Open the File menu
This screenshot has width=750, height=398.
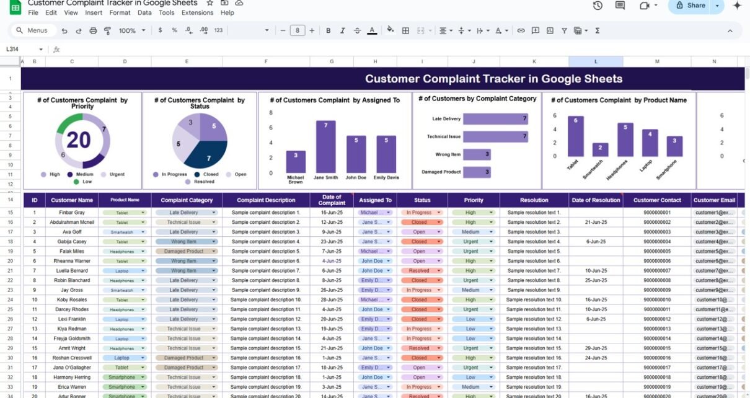click(x=33, y=12)
